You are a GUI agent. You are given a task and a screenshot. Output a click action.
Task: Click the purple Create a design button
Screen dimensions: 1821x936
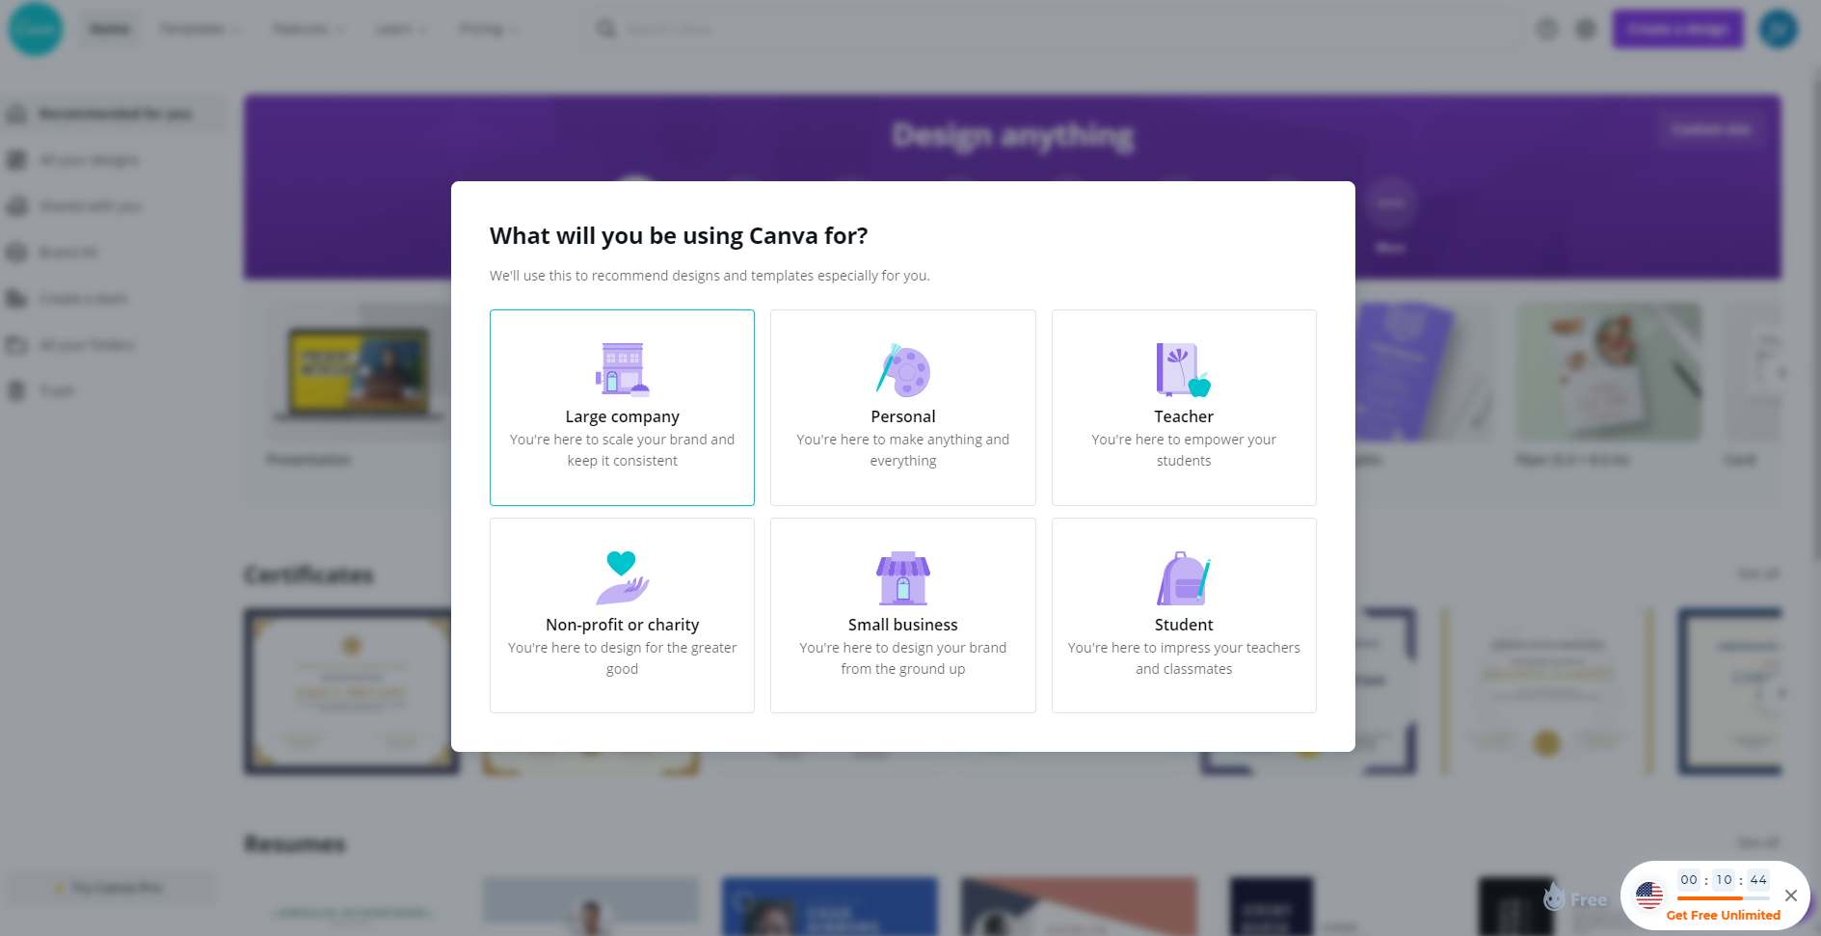tap(1678, 29)
